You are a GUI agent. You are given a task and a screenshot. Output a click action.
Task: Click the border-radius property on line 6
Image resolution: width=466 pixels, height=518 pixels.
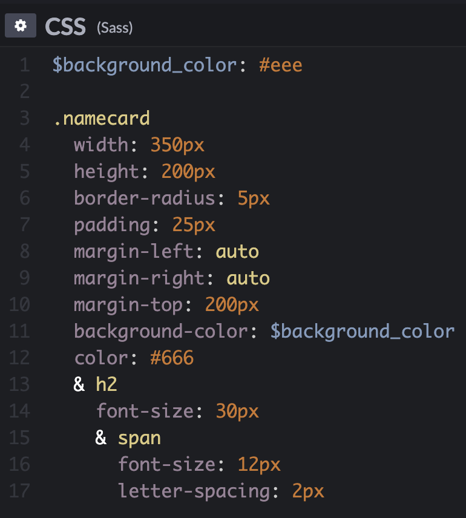[144, 198]
